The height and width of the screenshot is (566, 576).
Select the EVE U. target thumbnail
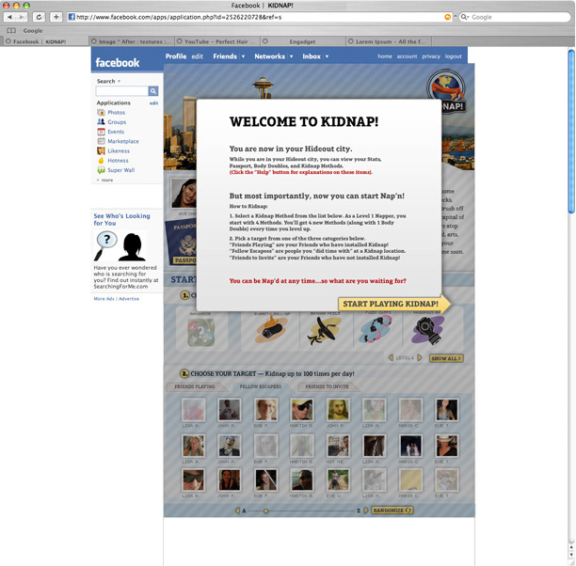(x=338, y=480)
